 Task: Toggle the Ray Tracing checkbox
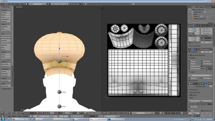tap(202, 61)
